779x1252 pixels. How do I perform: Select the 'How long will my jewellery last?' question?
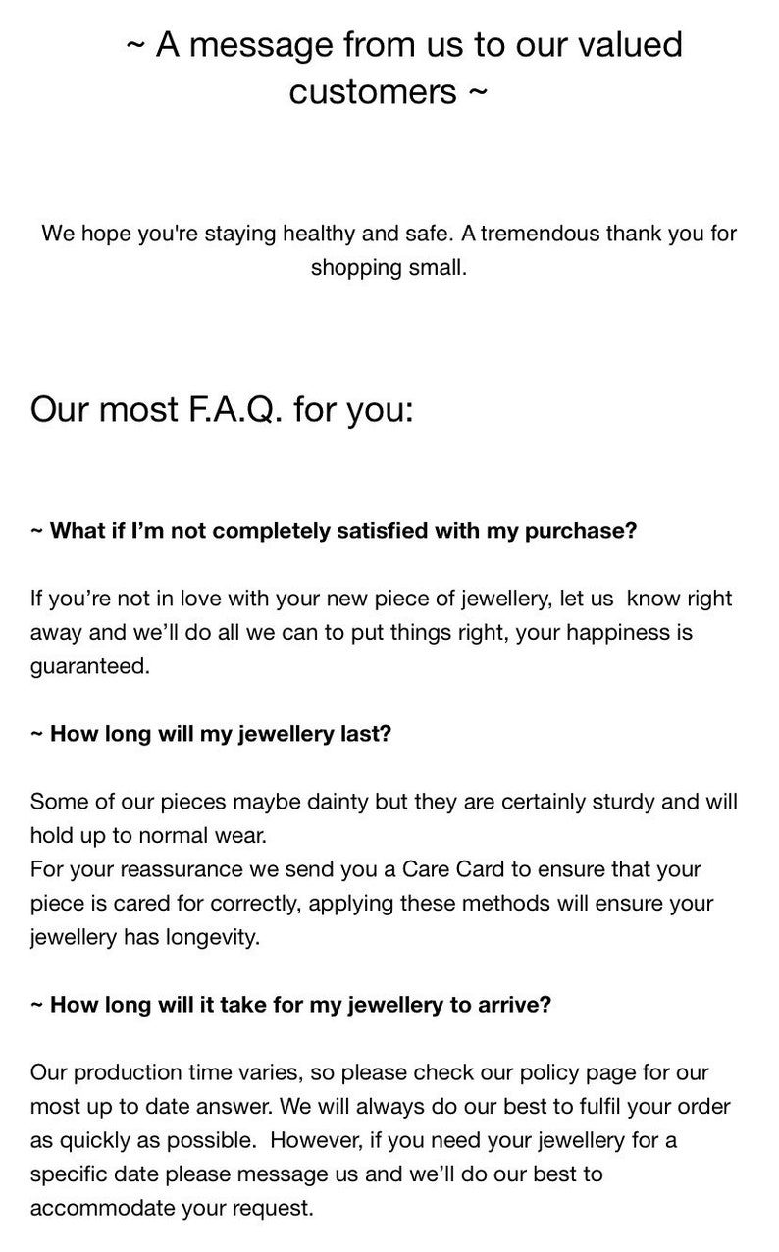[211, 734]
